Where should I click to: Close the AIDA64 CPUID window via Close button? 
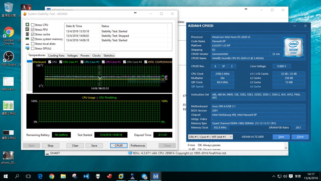tap(300, 137)
